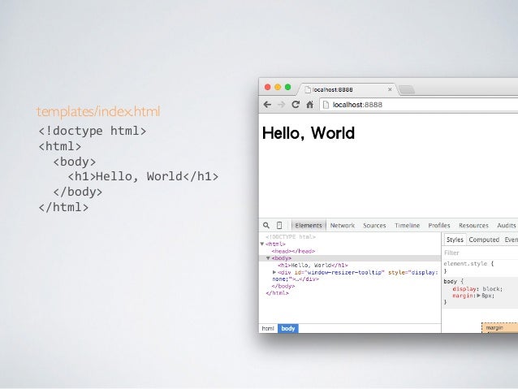
Task: Click the localhost:8888 address bar
Action: tap(419, 105)
